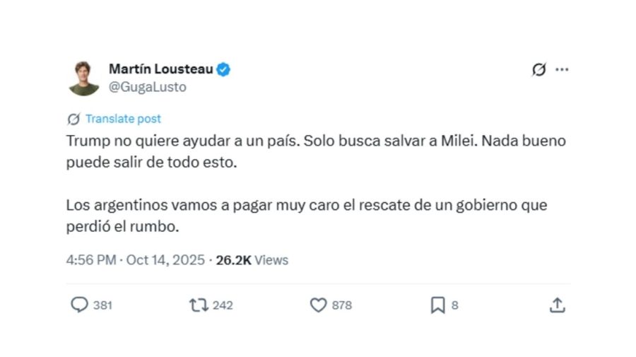Like the post with the heart icon
Screen dimensions: 636x357
click(319, 305)
